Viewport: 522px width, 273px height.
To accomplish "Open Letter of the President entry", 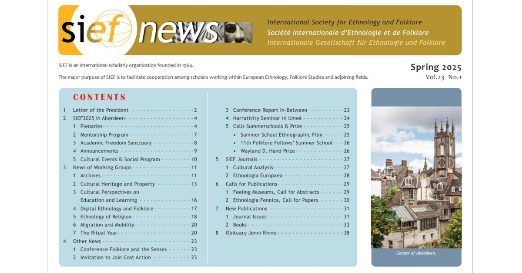I will 100,110.
